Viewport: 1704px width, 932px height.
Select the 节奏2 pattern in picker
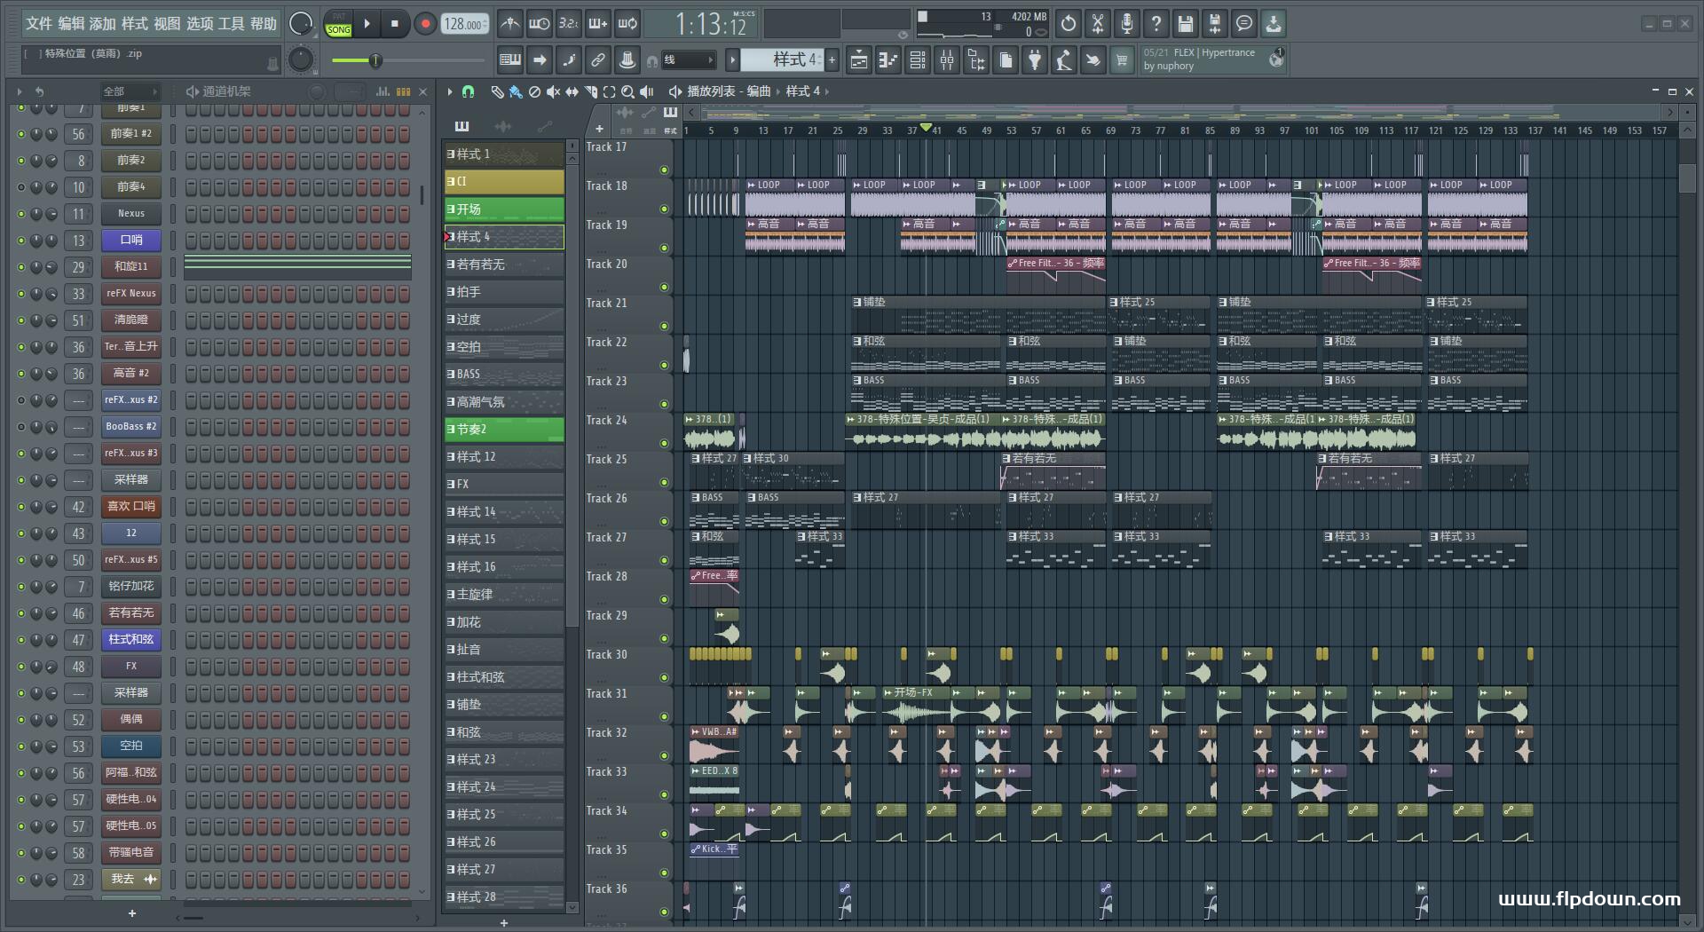tap(504, 430)
